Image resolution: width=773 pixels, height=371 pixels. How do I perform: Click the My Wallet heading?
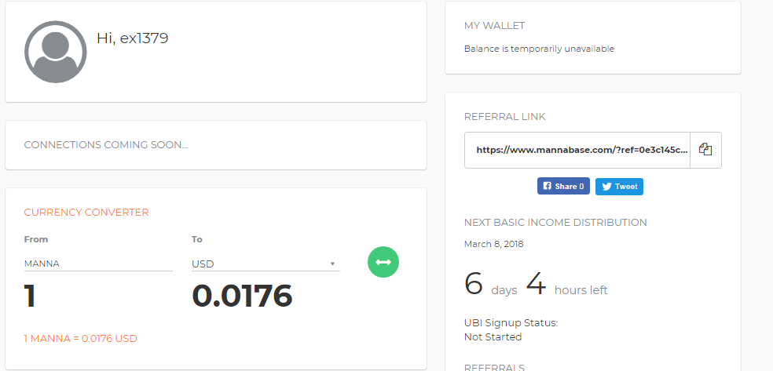click(x=494, y=26)
